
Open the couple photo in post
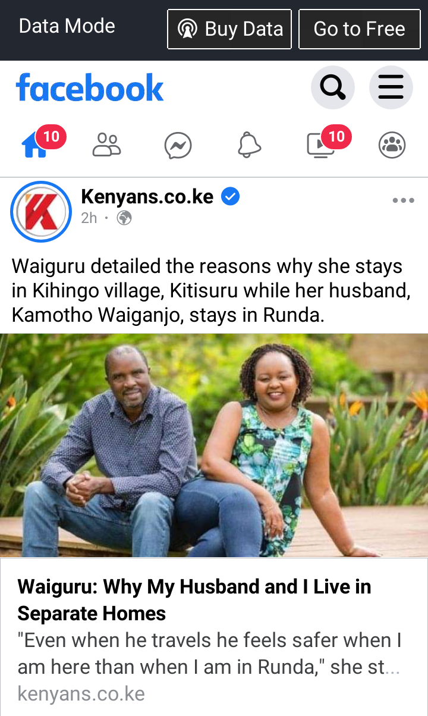[214, 445]
